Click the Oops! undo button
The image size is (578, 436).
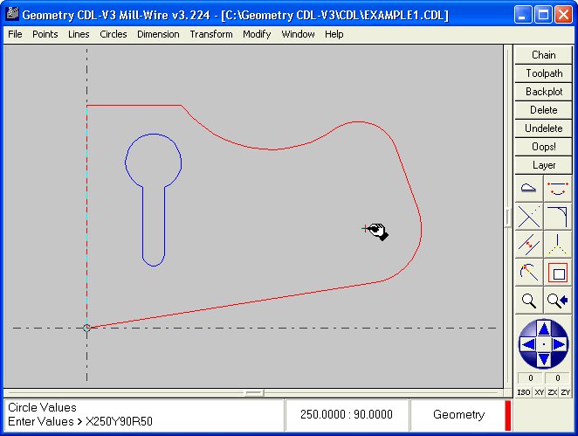[543, 147]
